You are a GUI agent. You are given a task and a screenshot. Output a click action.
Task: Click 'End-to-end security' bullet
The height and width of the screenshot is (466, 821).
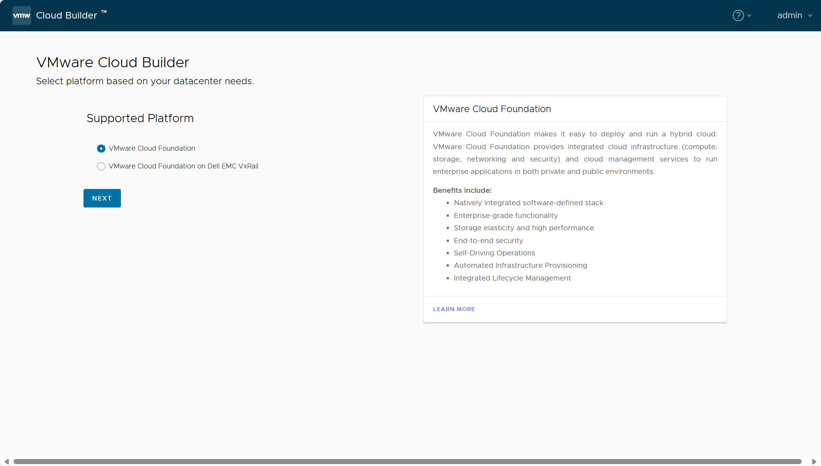coord(488,241)
